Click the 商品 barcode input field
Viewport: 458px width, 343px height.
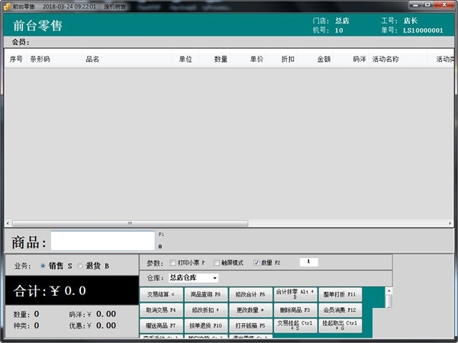click(103, 242)
